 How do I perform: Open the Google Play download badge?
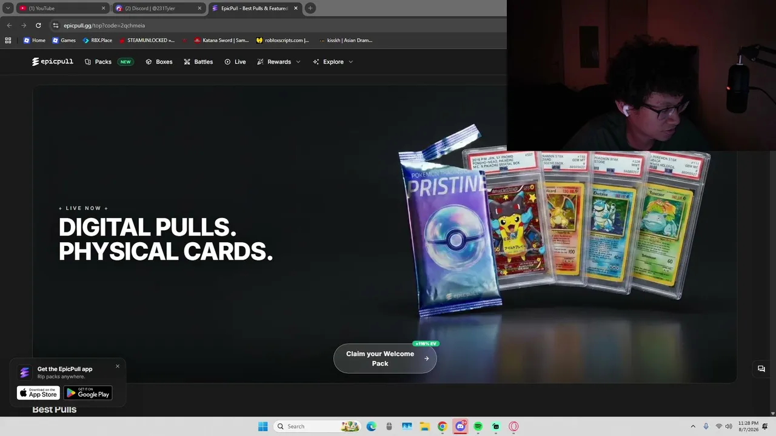coord(88,393)
